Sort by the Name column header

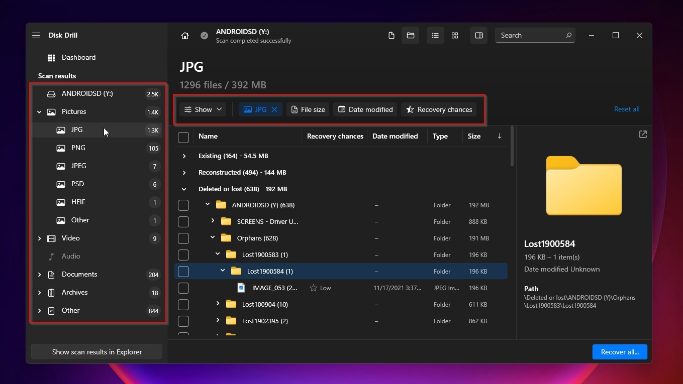click(x=208, y=136)
